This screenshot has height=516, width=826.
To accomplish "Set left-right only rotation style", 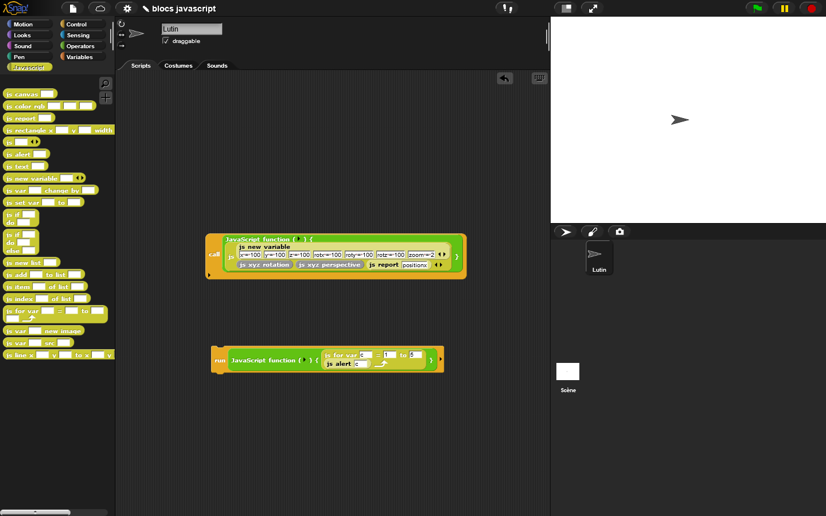I will tap(121, 34).
